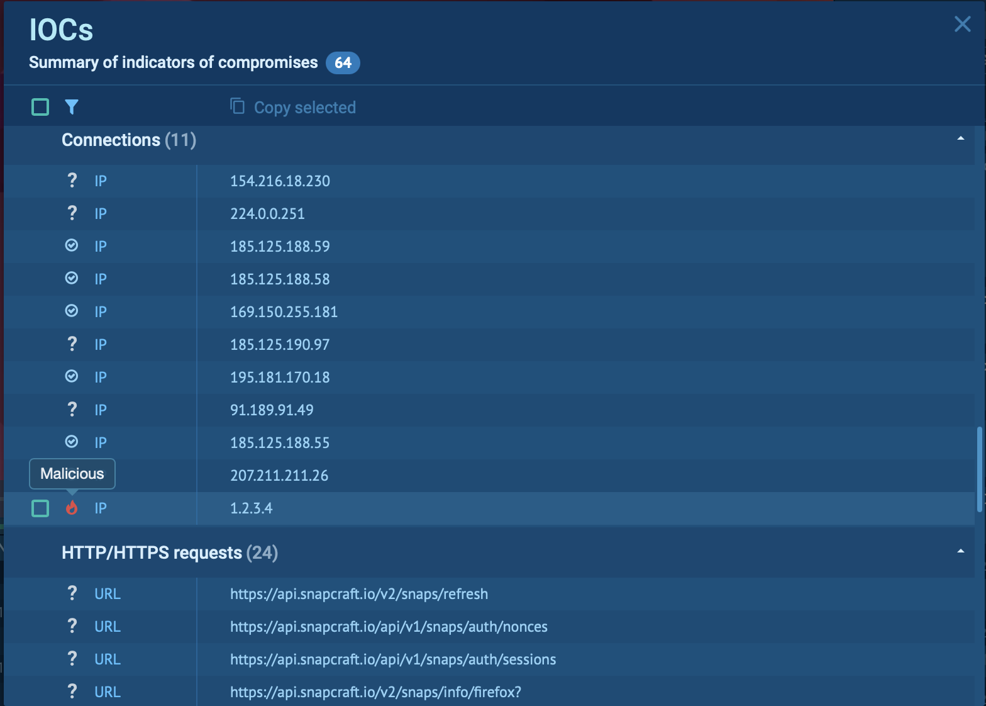Collapse the HTTP/HTTPS requests section arrow

(960, 551)
